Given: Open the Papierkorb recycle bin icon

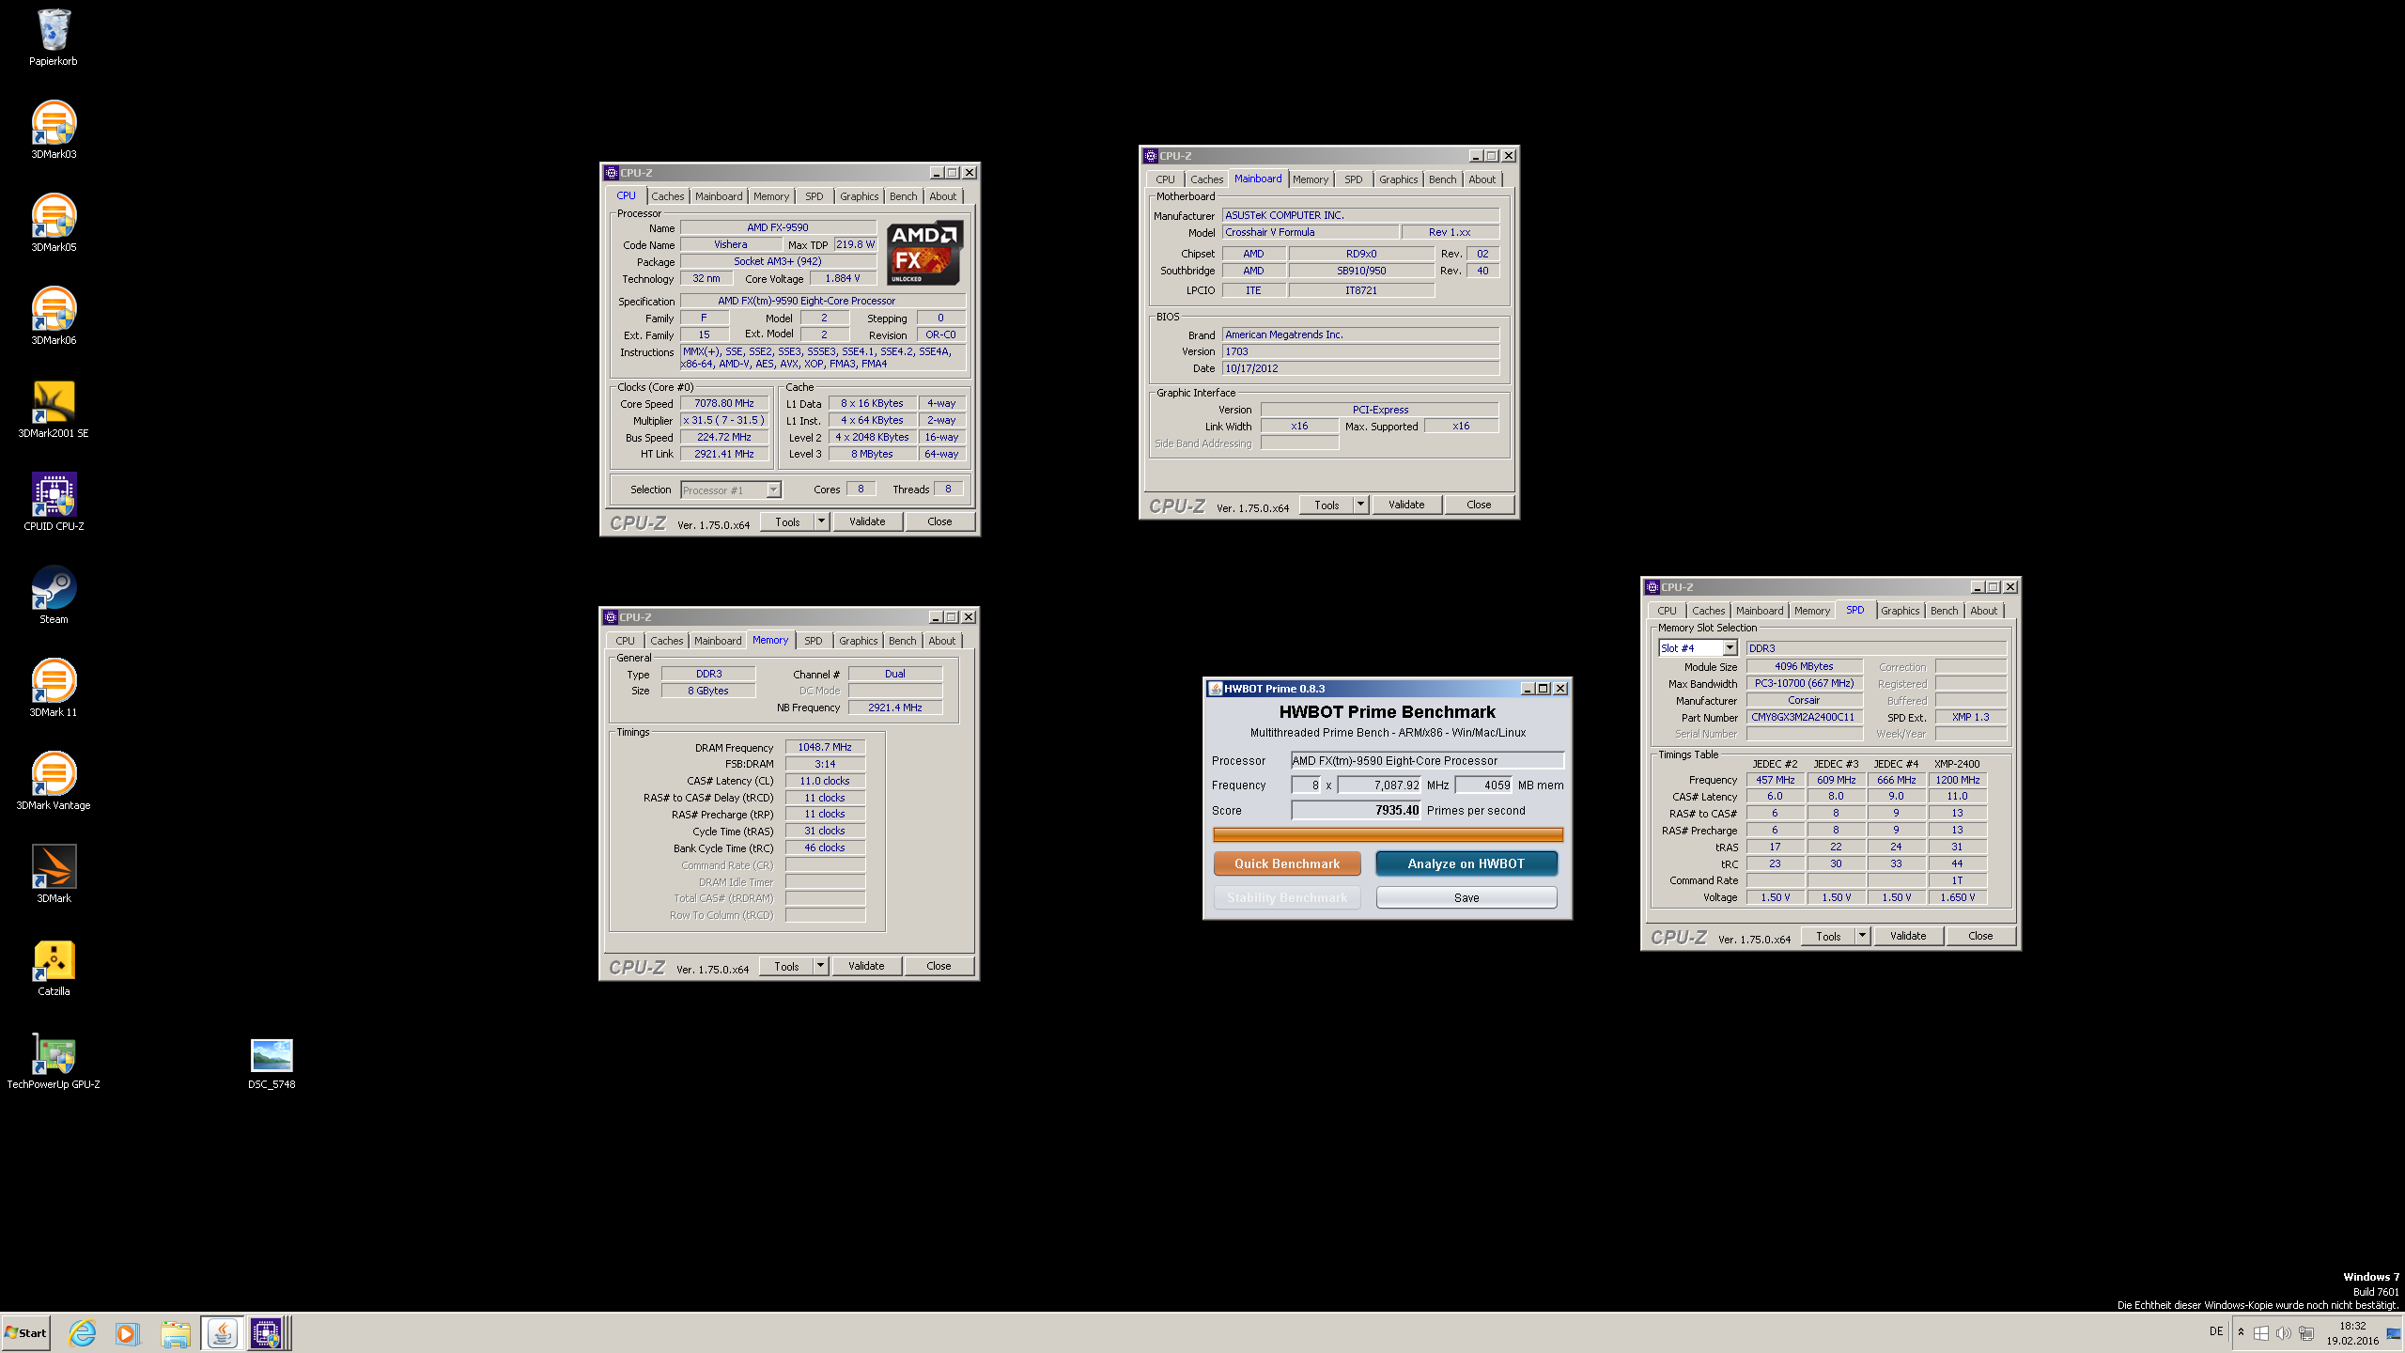Looking at the screenshot, I should (x=54, y=38).
